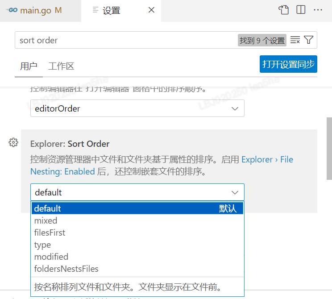Expand the editorOrder dropdown
332x299 pixels.
point(137,108)
